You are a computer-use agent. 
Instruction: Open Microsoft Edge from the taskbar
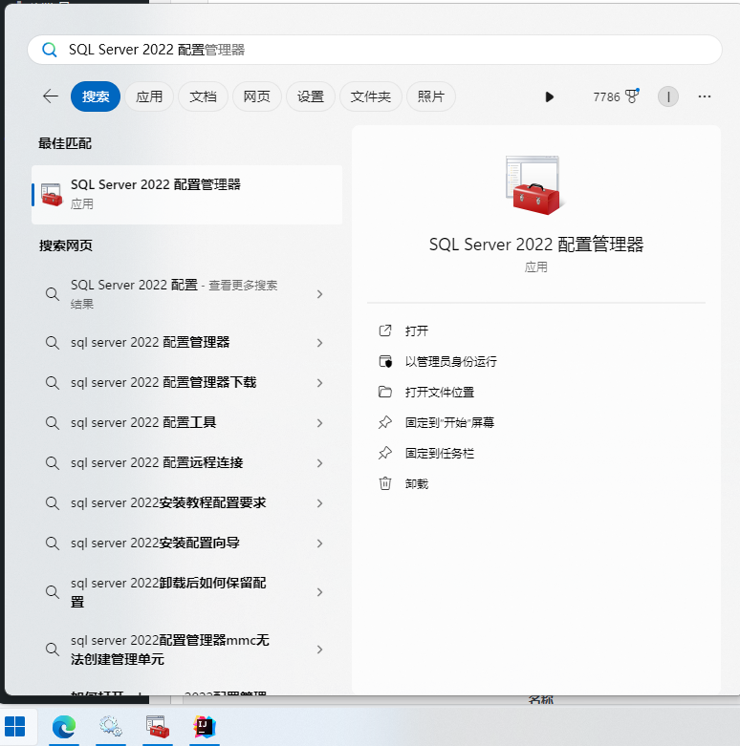click(x=64, y=727)
